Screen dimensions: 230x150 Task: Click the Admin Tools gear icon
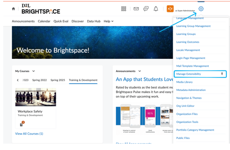click(201, 9)
